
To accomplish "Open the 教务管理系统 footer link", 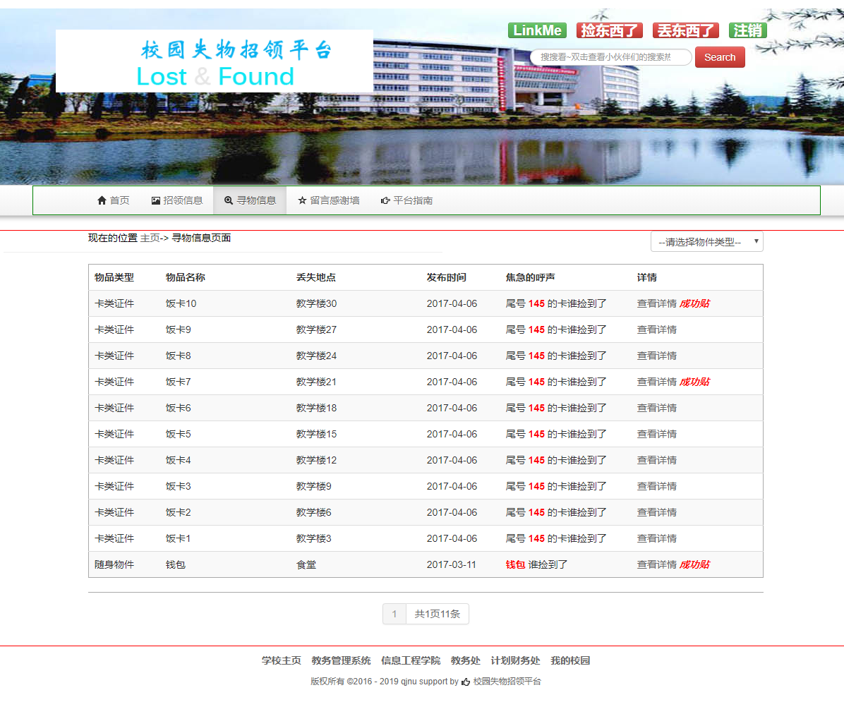I will click(340, 660).
